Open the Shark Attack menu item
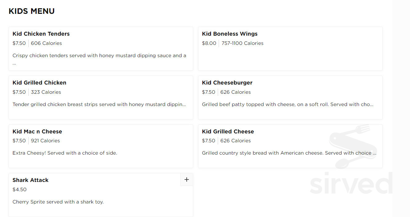Viewport: 410px width, 217px height. pos(30,180)
